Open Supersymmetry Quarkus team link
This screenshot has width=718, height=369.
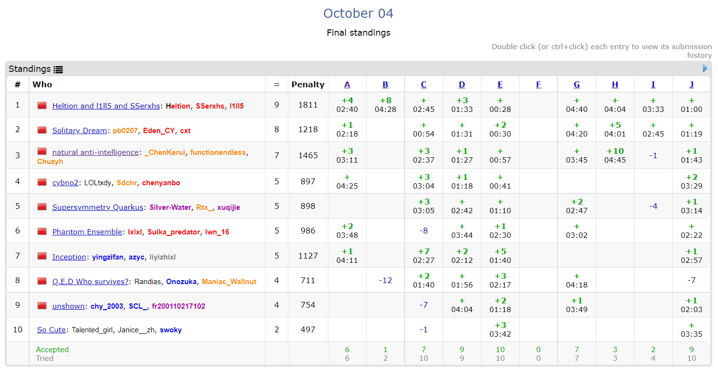tap(98, 207)
